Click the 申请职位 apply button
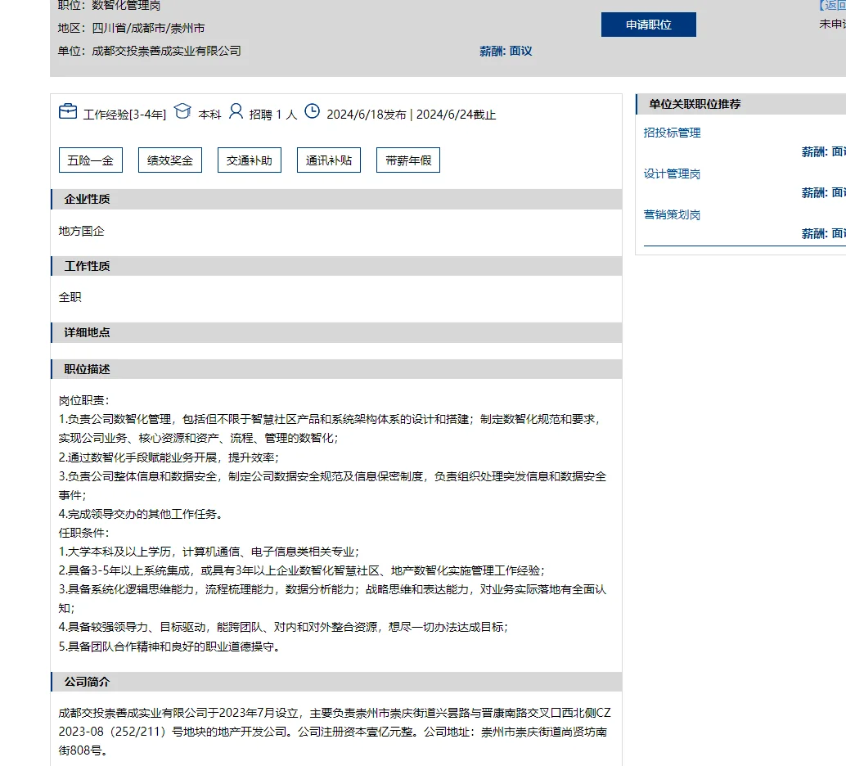This screenshot has width=846, height=766. (648, 25)
